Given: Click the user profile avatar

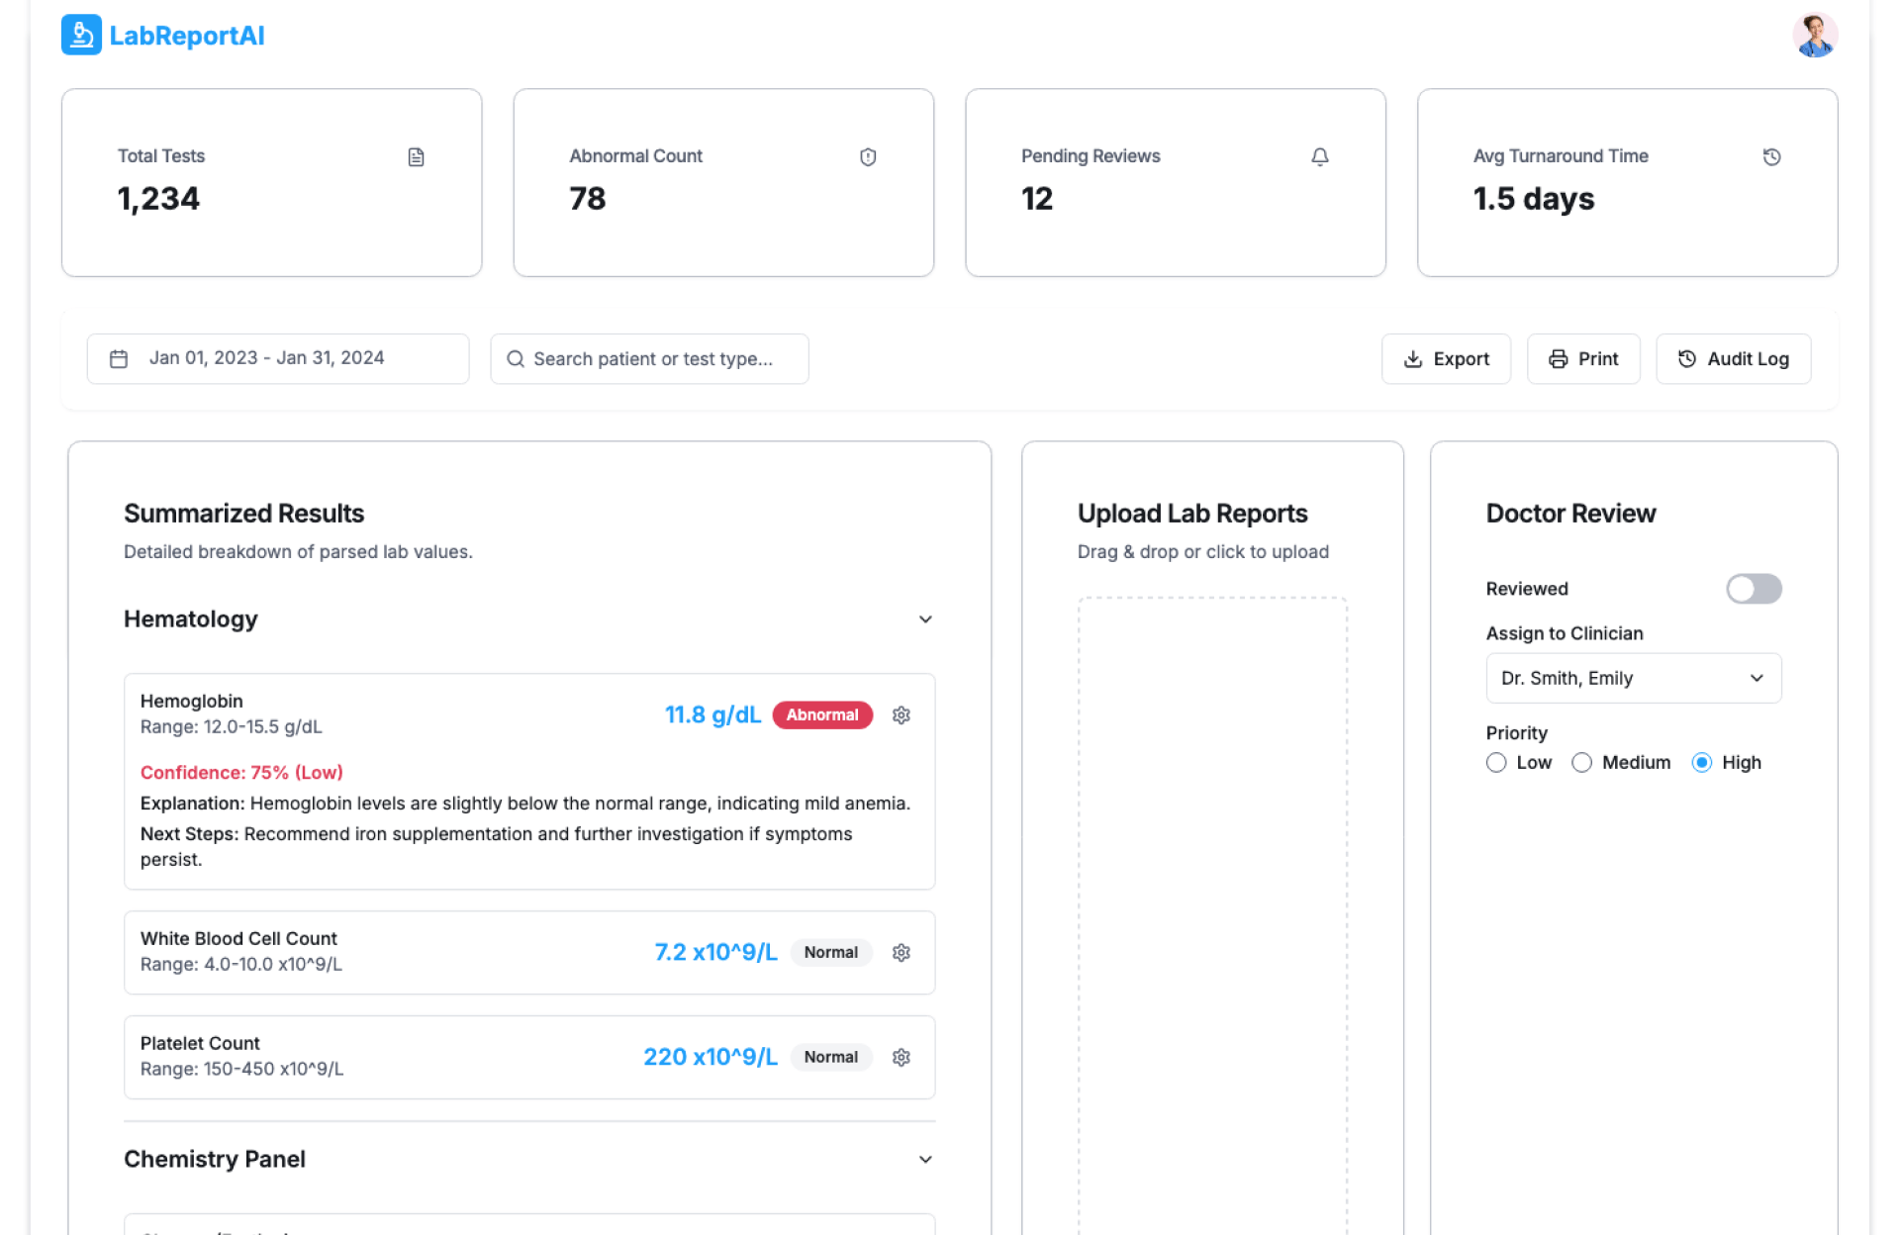Looking at the screenshot, I should click(x=1814, y=36).
